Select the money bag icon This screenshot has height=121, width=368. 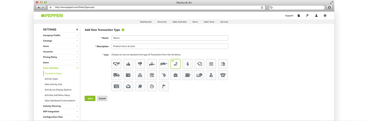211,75
